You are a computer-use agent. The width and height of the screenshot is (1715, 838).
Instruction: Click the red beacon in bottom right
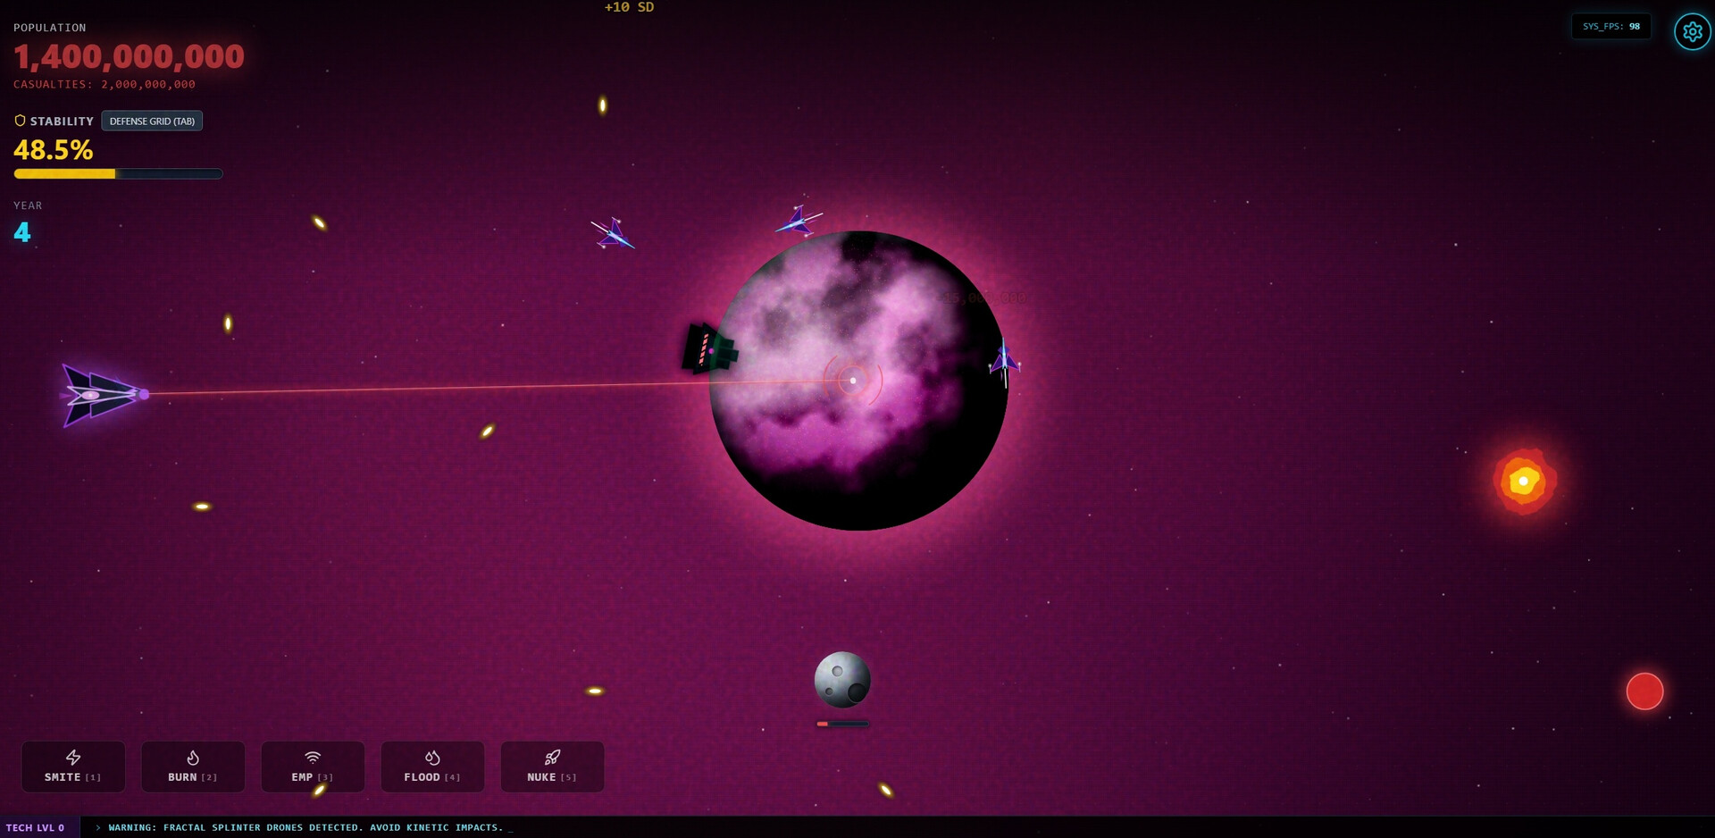tap(1645, 691)
